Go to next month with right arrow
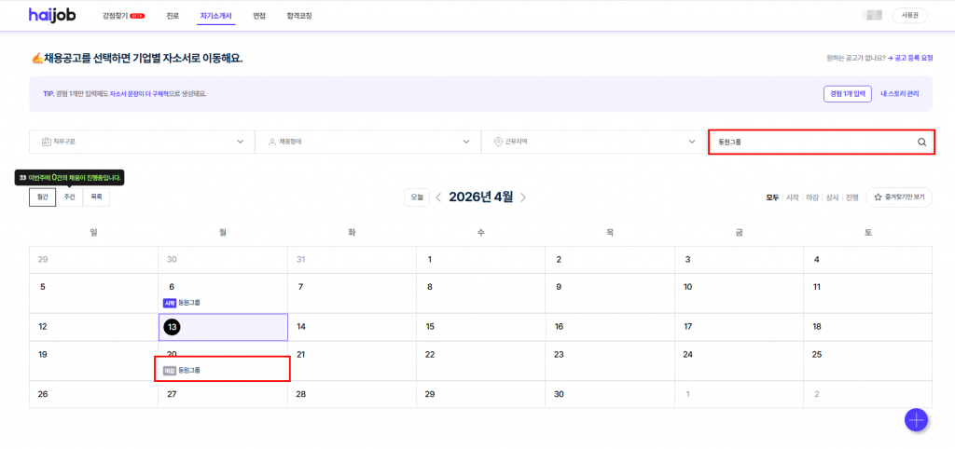 (523, 197)
